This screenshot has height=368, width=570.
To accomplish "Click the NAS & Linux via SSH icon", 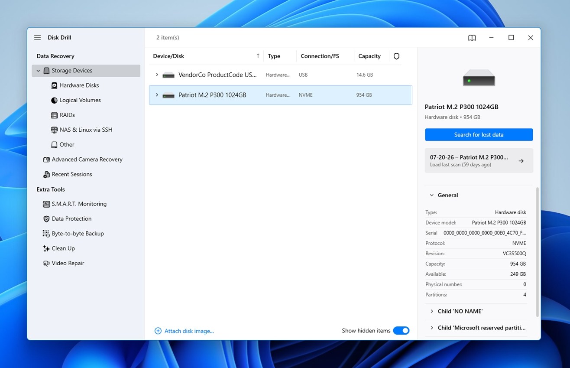I will click(54, 130).
